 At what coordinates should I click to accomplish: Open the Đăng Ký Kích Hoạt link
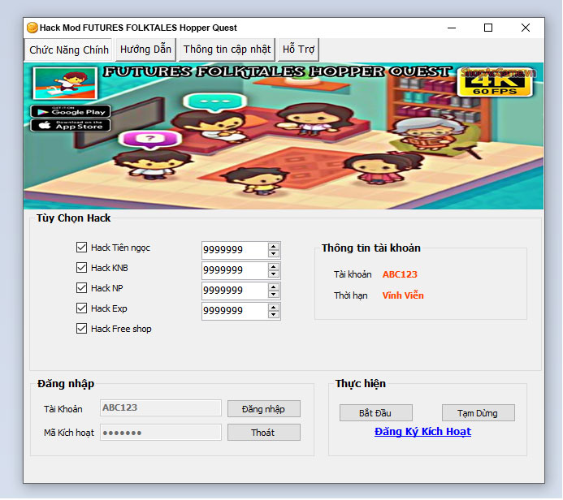click(422, 432)
